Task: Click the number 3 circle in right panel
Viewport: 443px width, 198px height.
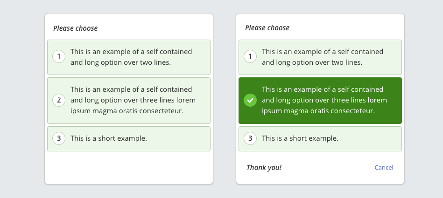Action: tap(250, 138)
